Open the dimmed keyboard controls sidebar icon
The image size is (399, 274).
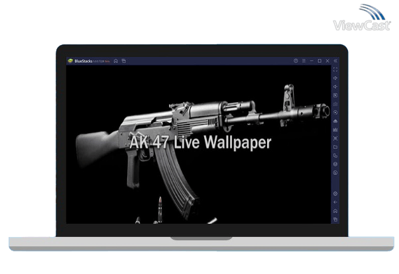coord(335,104)
